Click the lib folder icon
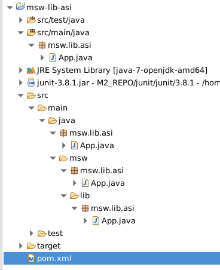 [x=74, y=196]
